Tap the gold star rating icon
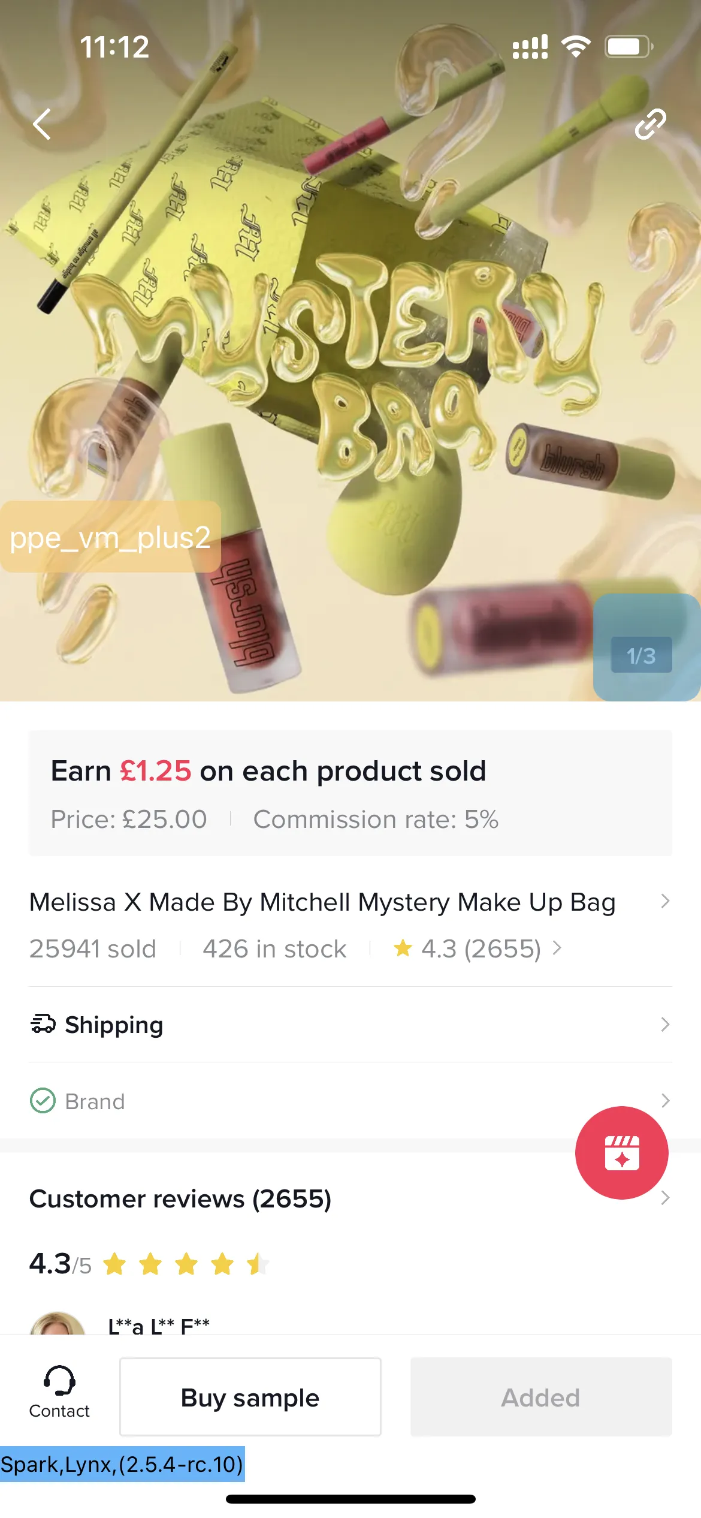The image size is (701, 1518). [x=403, y=948]
